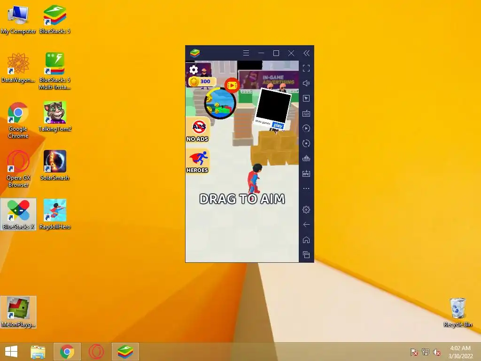Open File Explorer from taskbar

[38, 352]
